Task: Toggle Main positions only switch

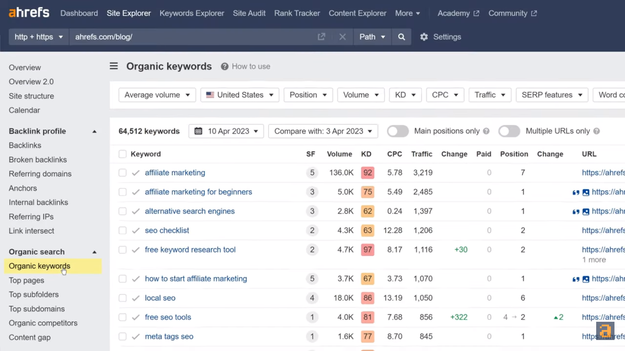Action: (398, 131)
